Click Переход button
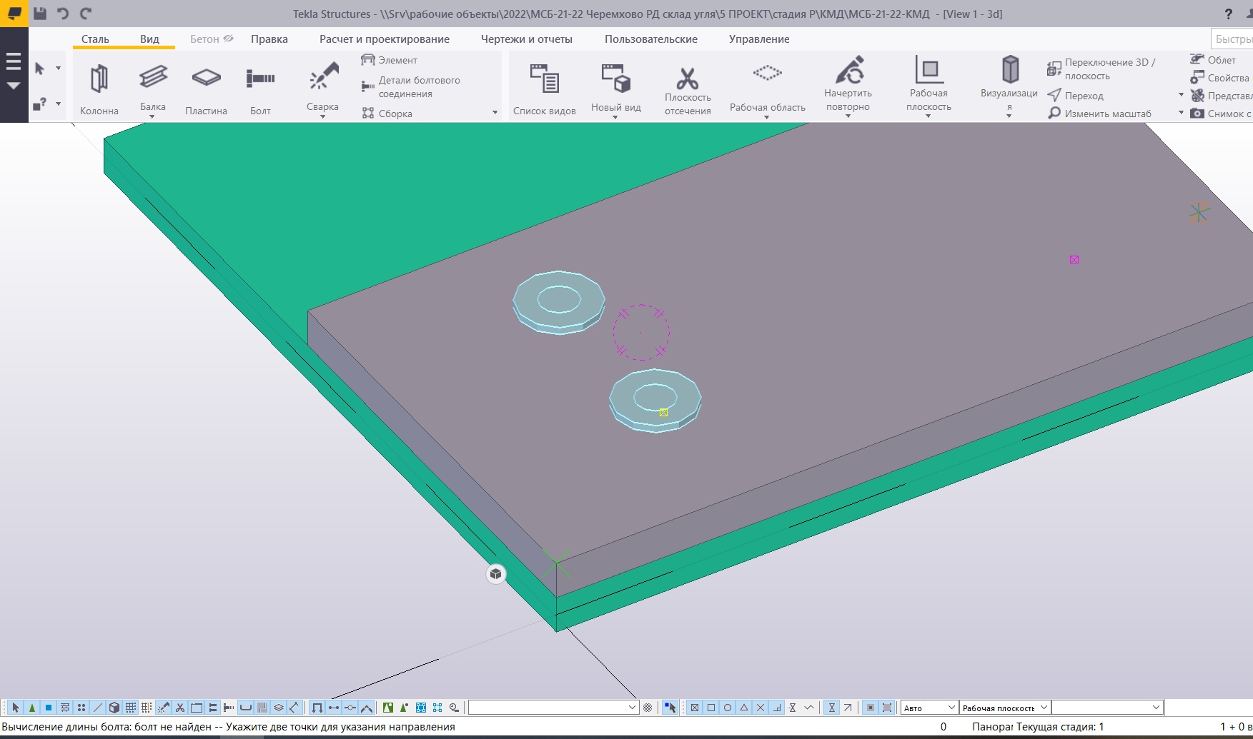This screenshot has width=1253, height=739. [x=1076, y=96]
